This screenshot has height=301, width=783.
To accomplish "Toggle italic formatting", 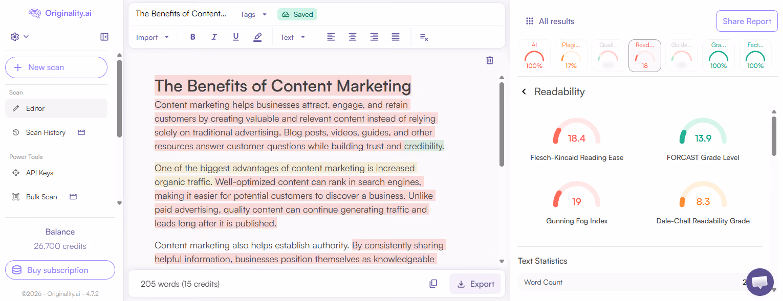I will click(x=214, y=37).
